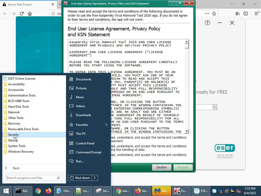Go to Firefox home page
The width and height of the screenshot is (261, 196).
click(30, 14)
